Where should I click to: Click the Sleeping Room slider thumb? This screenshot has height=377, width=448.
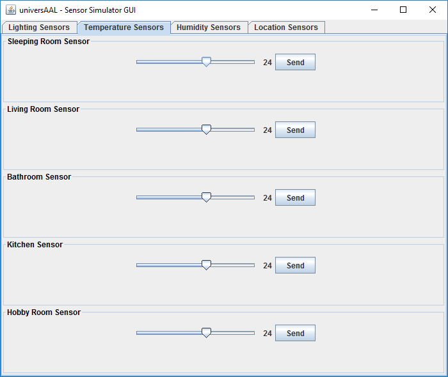click(x=206, y=61)
